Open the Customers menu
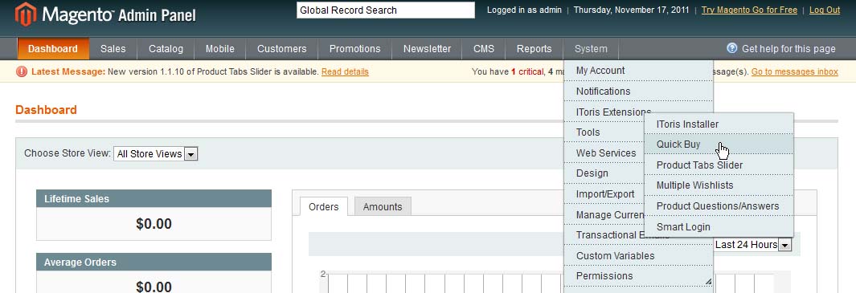This screenshot has width=856, height=293. 281,48
